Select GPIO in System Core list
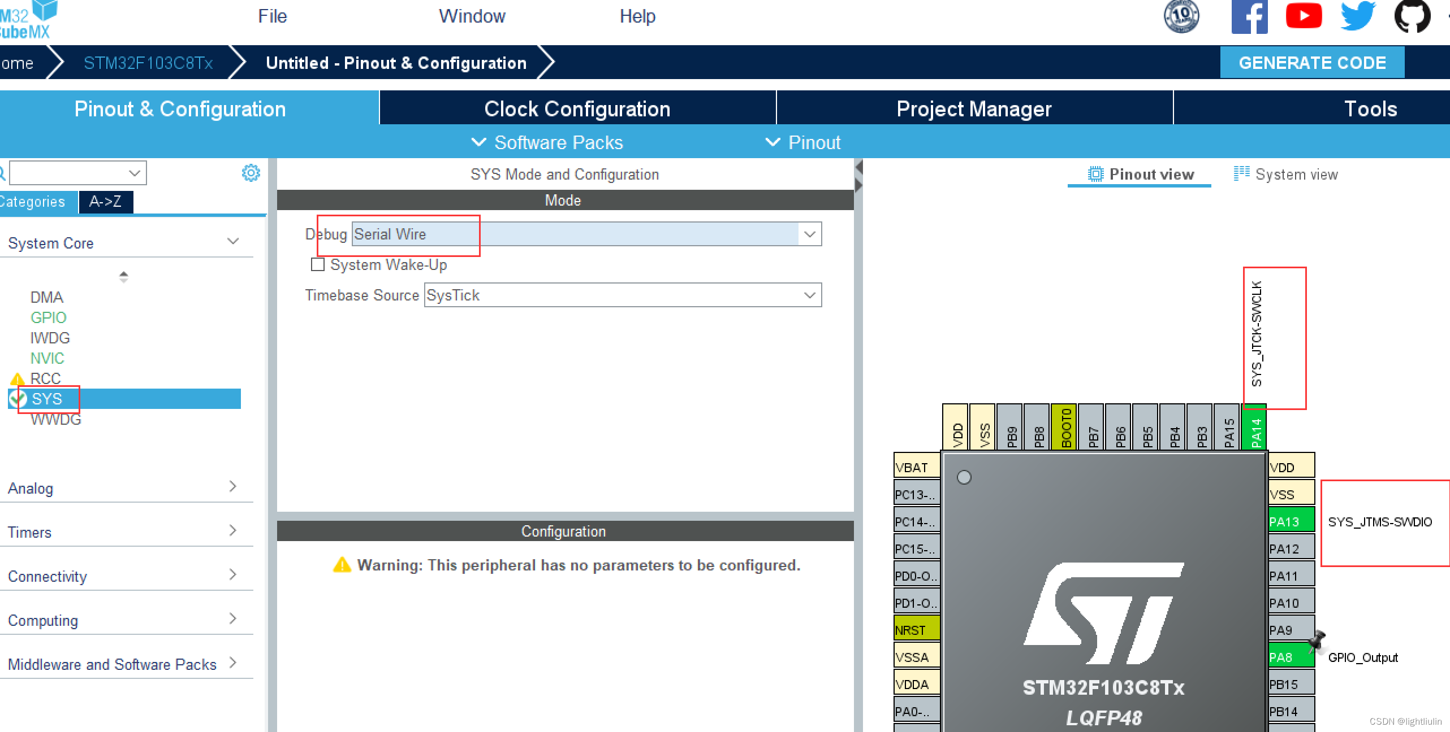The width and height of the screenshot is (1450, 732). click(x=49, y=317)
